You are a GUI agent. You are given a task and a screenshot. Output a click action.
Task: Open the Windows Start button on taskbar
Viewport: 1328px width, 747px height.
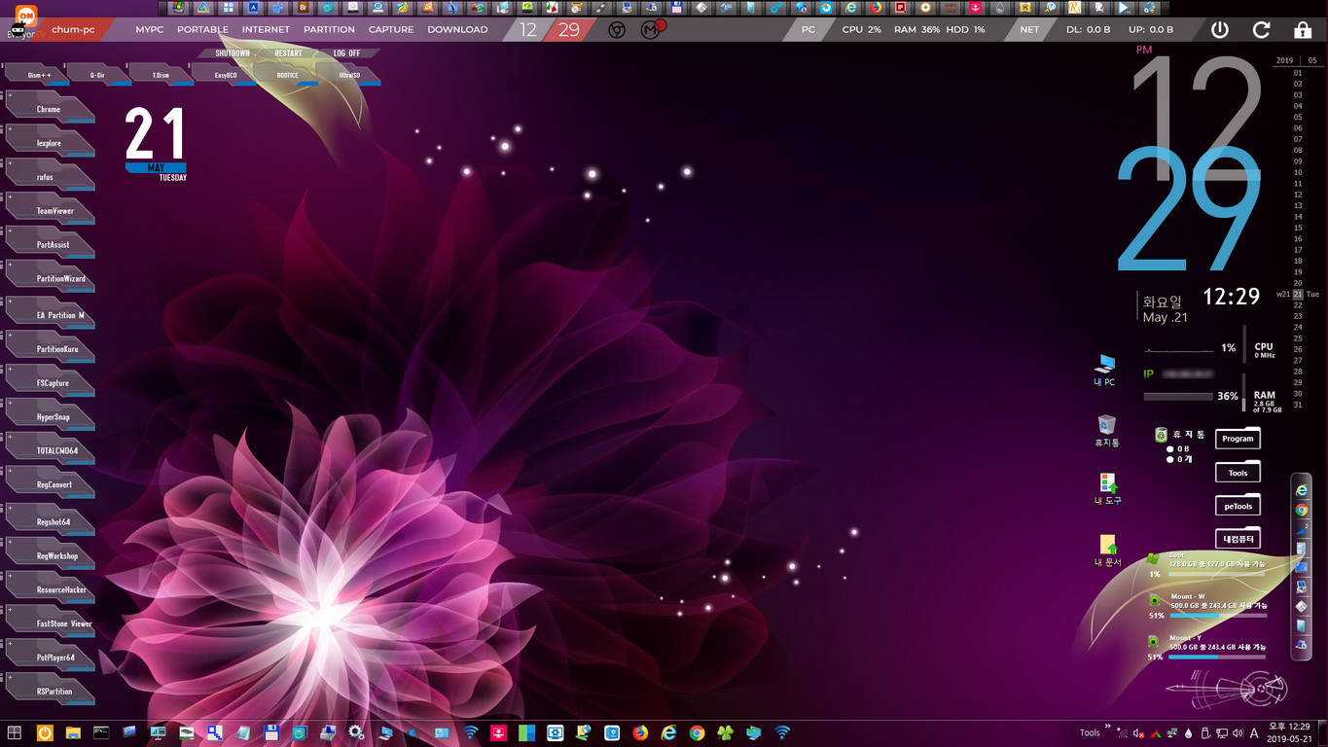click(x=15, y=732)
